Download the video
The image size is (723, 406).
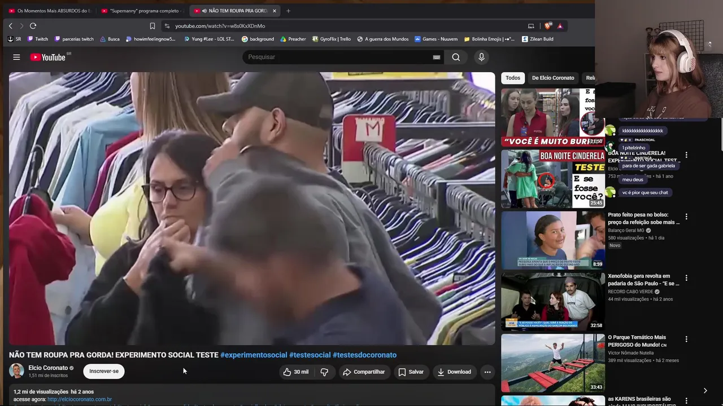(454, 372)
